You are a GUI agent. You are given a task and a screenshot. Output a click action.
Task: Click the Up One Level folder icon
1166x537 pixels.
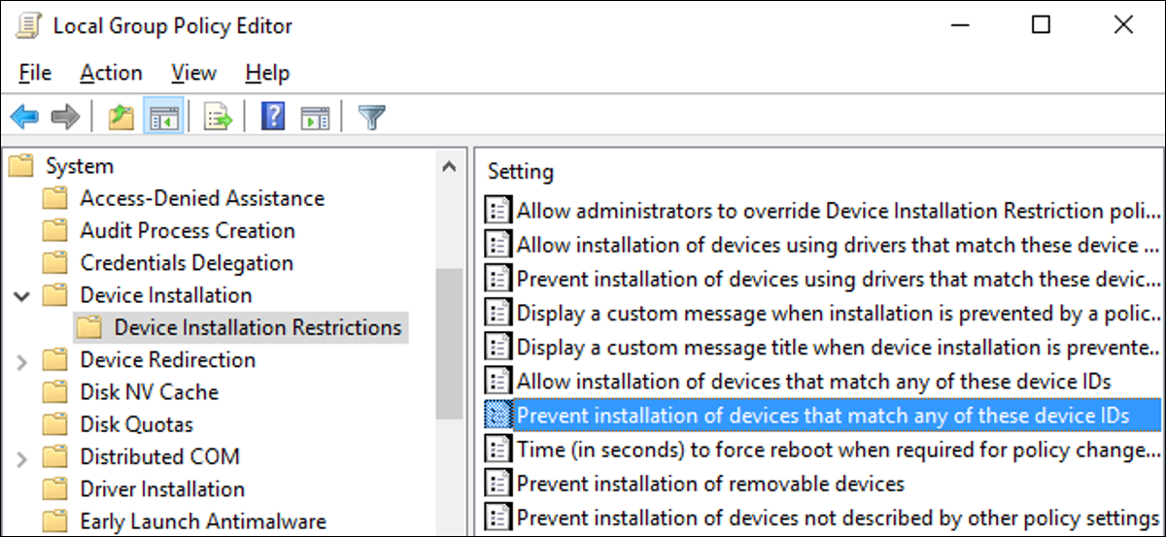click(120, 118)
